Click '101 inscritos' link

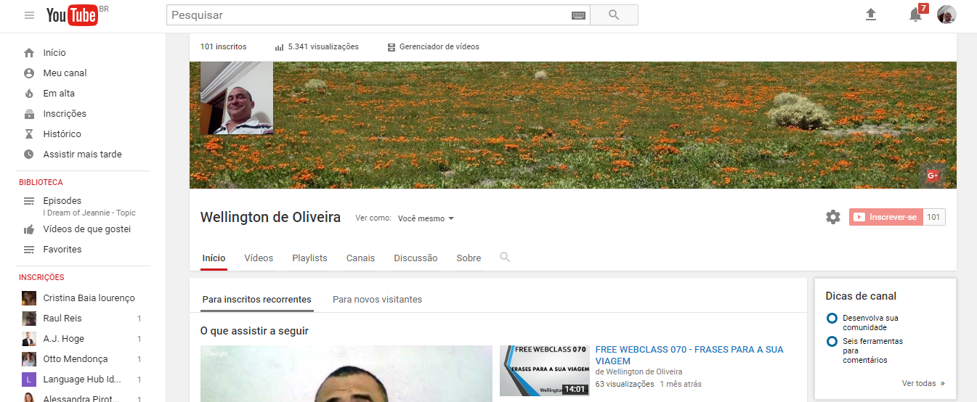click(x=223, y=47)
